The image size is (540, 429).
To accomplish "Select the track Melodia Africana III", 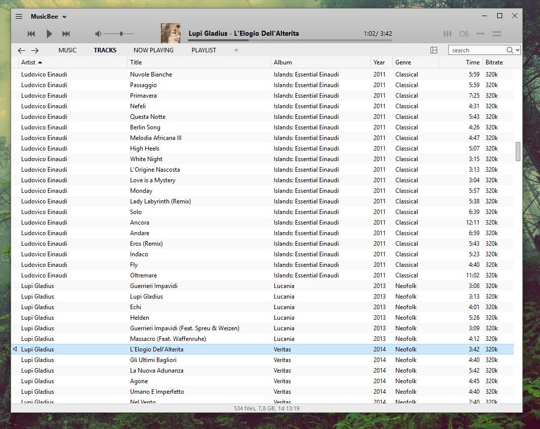I will click(x=262, y=138).
